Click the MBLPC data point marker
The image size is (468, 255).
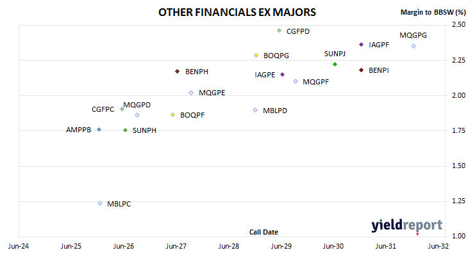(100, 203)
